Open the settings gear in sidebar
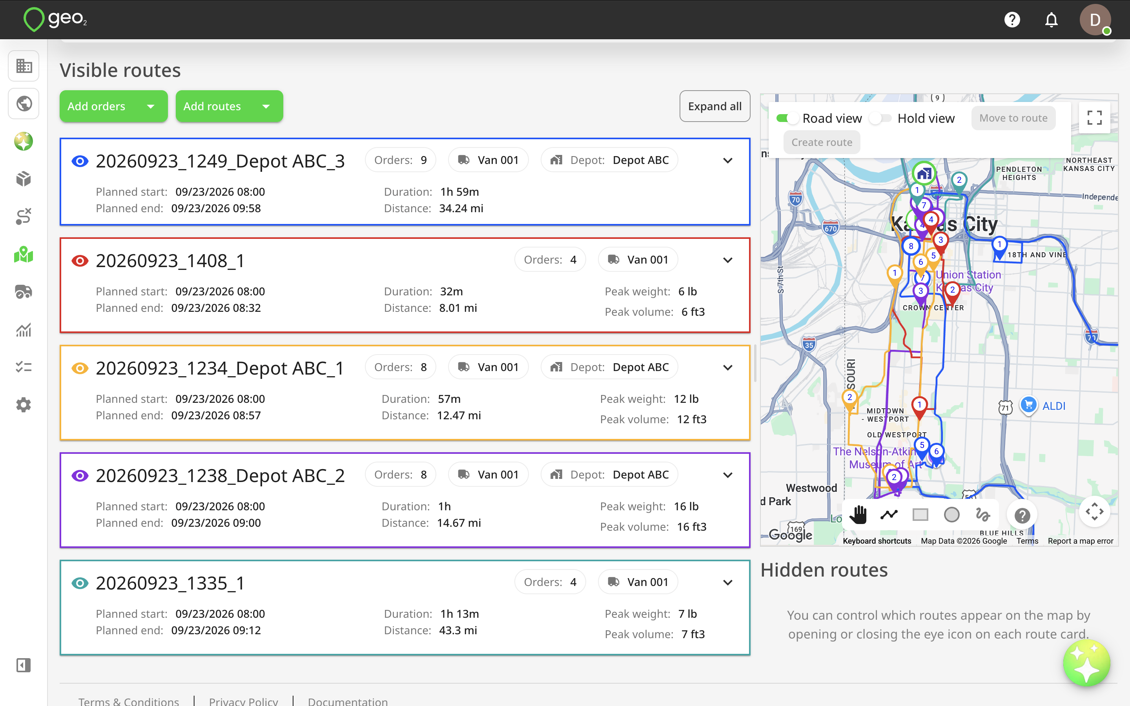 pyautogui.click(x=24, y=405)
